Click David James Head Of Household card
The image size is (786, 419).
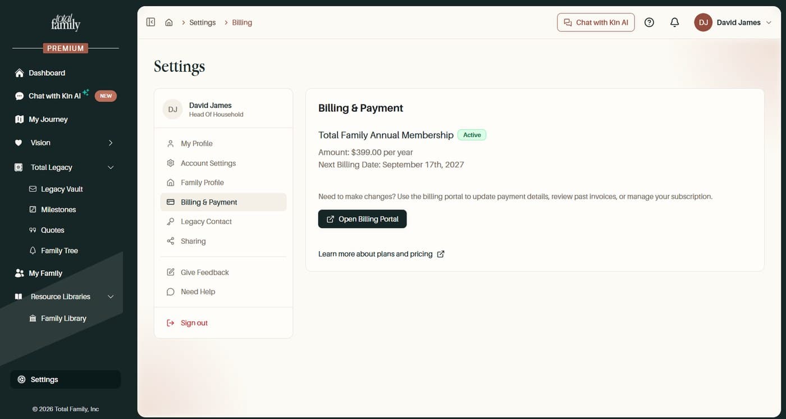pos(223,109)
